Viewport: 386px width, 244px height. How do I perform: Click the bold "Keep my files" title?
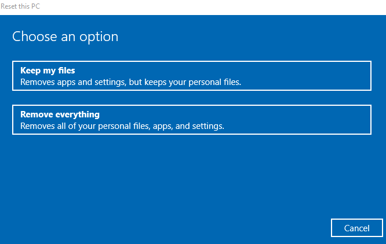coord(48,71)
